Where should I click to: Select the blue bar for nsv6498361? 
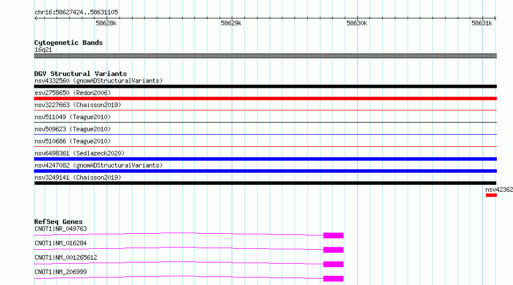pos(265,159)
